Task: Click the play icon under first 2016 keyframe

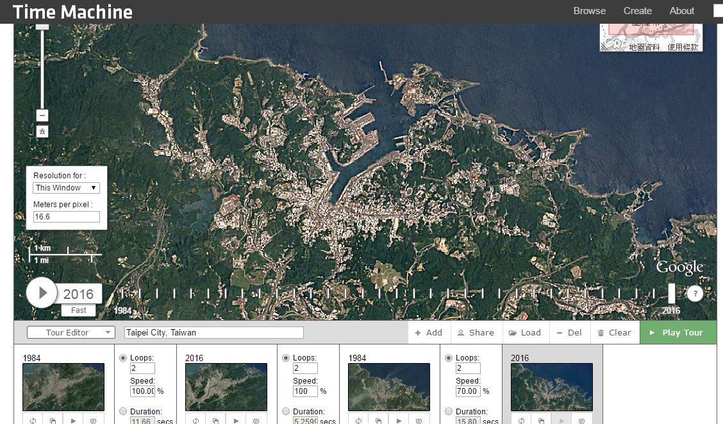Action: coord(236,420)
